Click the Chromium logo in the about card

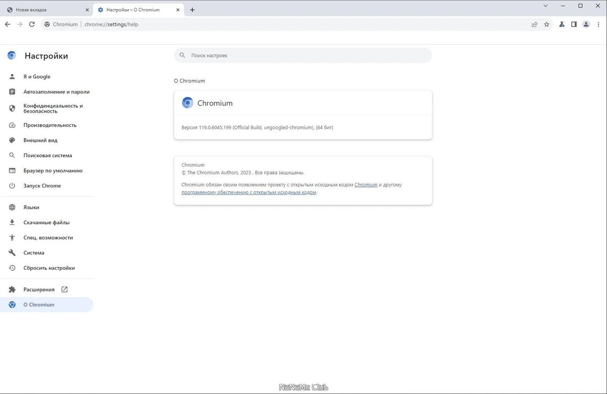[x=188, y=103]
